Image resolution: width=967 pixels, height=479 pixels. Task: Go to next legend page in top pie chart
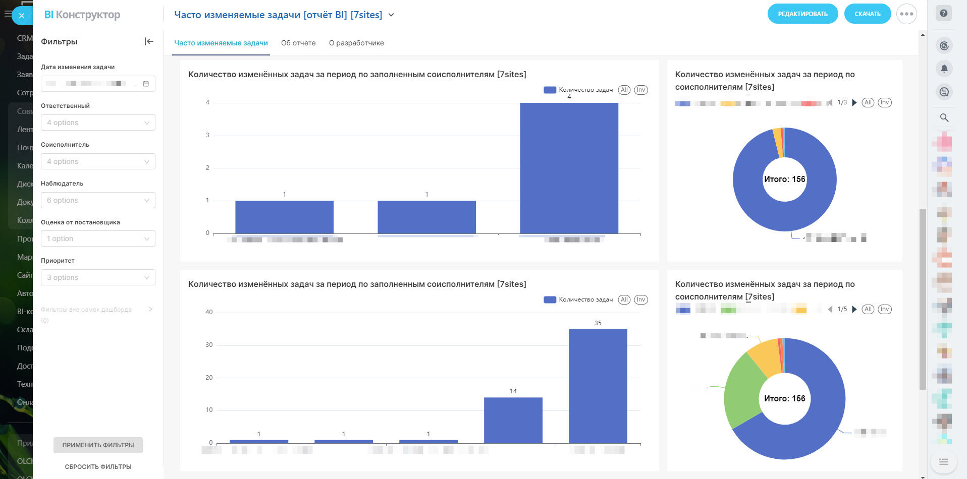854,103
